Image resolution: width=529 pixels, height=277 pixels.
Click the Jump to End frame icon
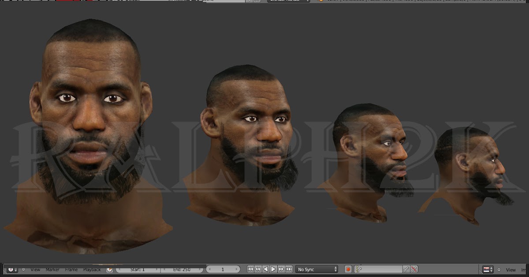click(290, 270)
